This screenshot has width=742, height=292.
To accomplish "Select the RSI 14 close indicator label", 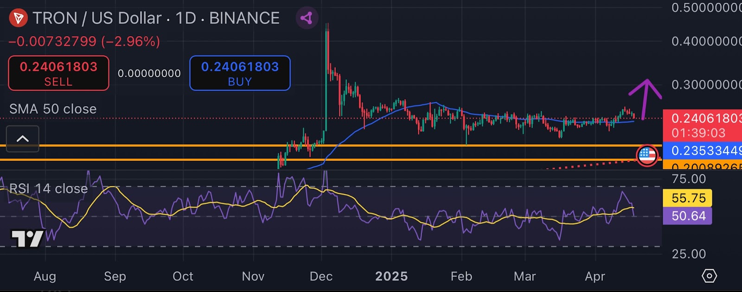I will click(x=48, y=189).
